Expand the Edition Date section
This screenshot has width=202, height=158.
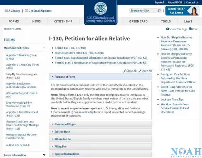100,132
